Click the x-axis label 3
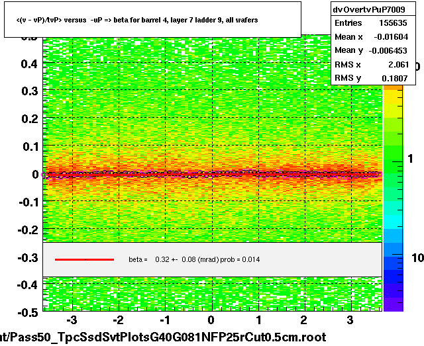 point(350,320)
